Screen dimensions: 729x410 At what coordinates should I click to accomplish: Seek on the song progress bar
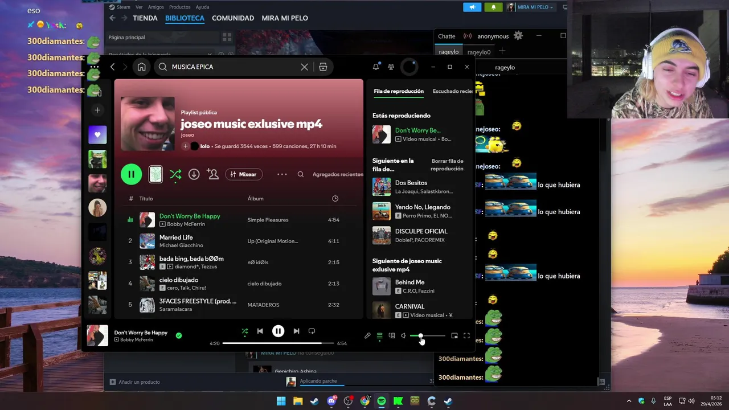click(x=279, y=343)
